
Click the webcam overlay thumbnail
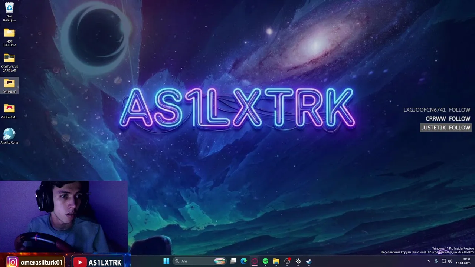click(64, 217)
